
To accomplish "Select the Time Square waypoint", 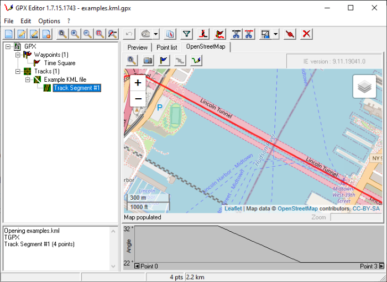I will tap(60, 63).
